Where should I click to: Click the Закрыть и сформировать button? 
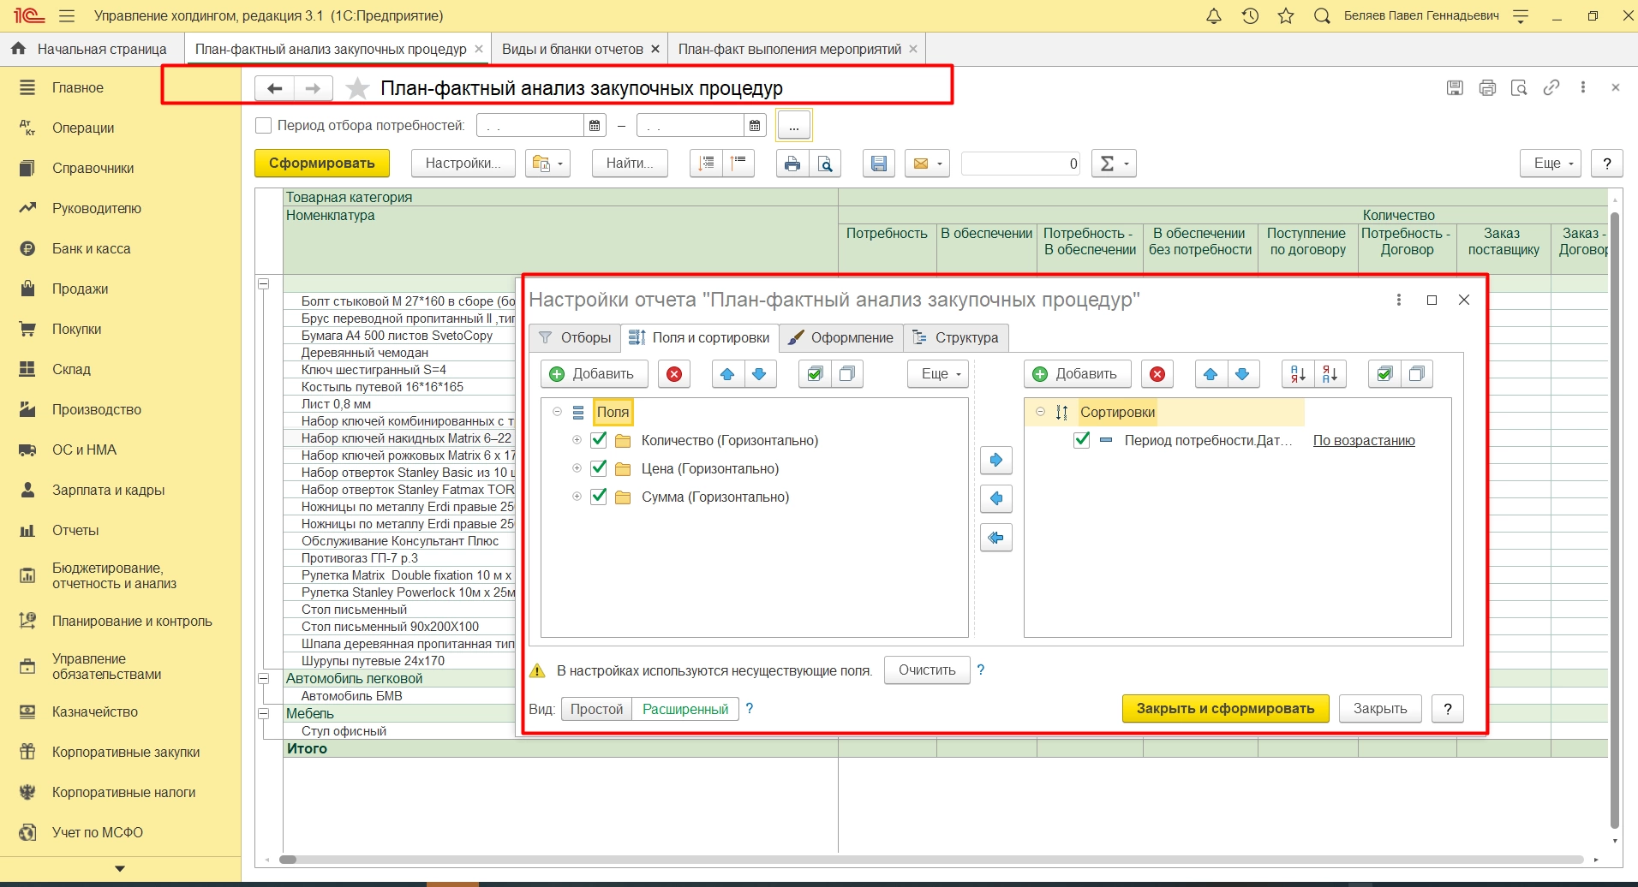pyautogui.click(x=1225, y=708)
